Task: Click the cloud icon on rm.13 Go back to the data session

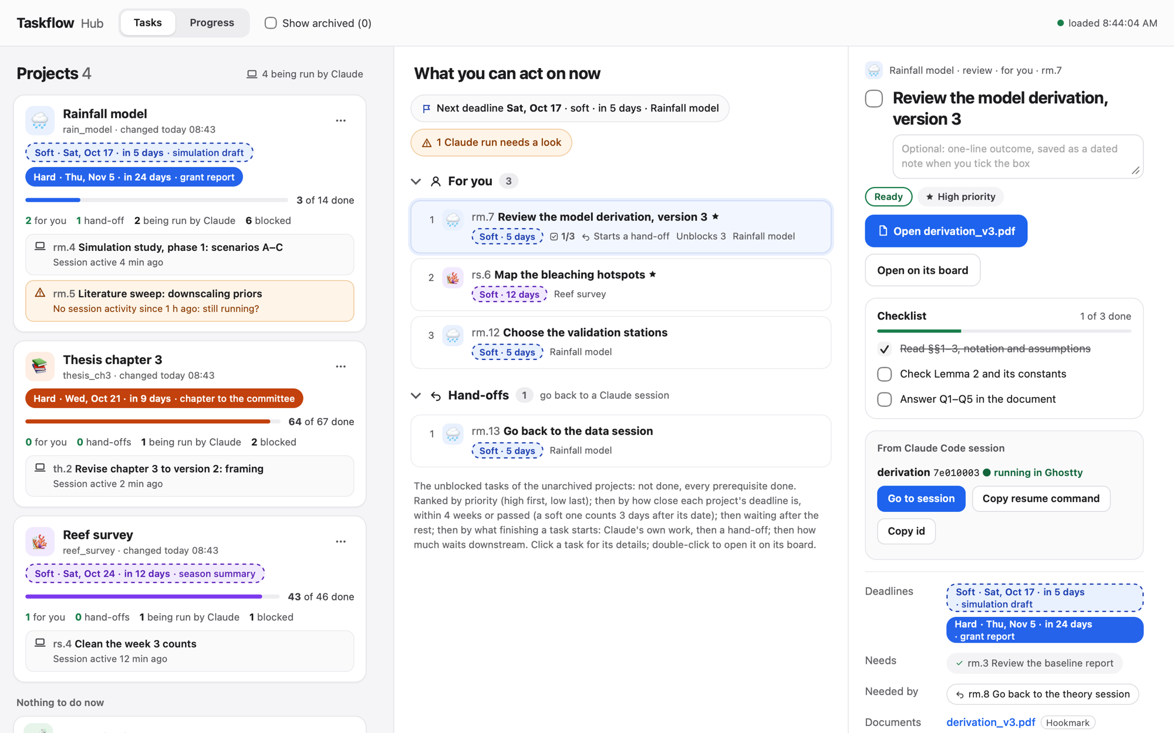Action: [x=453, y=434]
